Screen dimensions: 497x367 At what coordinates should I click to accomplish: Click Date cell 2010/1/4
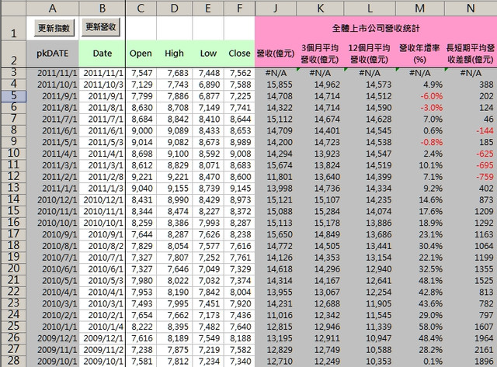coord(102,327)
